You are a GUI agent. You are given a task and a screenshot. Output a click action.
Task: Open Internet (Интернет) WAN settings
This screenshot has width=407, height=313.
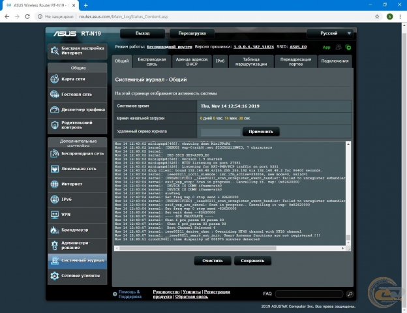point(78,185)
